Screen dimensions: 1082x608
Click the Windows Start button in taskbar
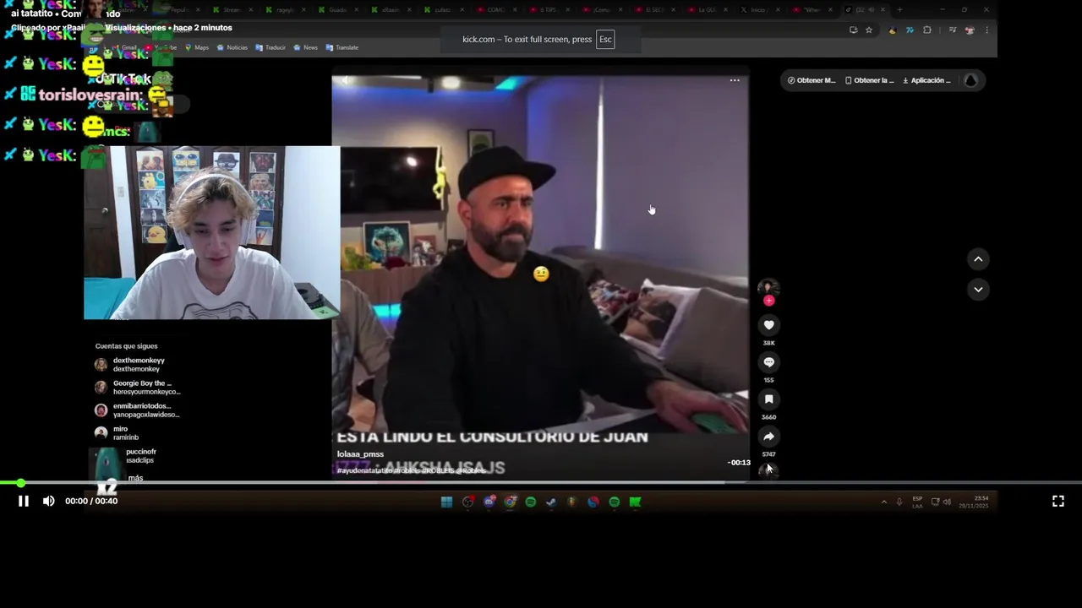446,502
